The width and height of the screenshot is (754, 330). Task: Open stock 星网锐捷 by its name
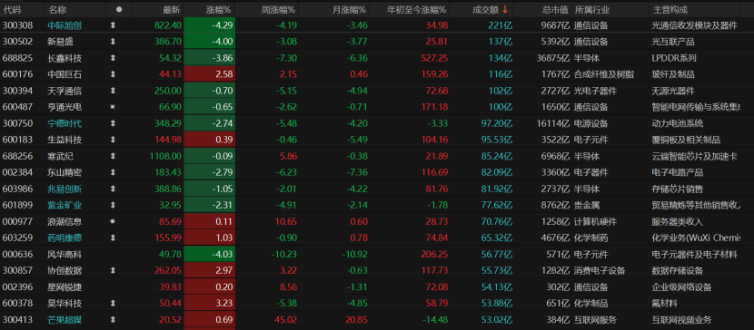[x=64, y=286]
